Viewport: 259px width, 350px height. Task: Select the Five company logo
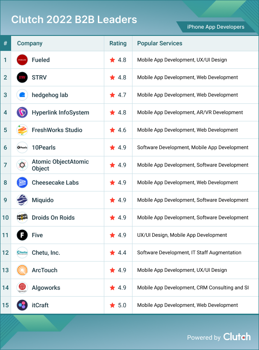click(22, 235)
